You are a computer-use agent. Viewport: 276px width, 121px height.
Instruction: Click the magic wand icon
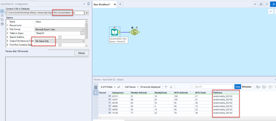pyautogui.click(x=267, y=4)
